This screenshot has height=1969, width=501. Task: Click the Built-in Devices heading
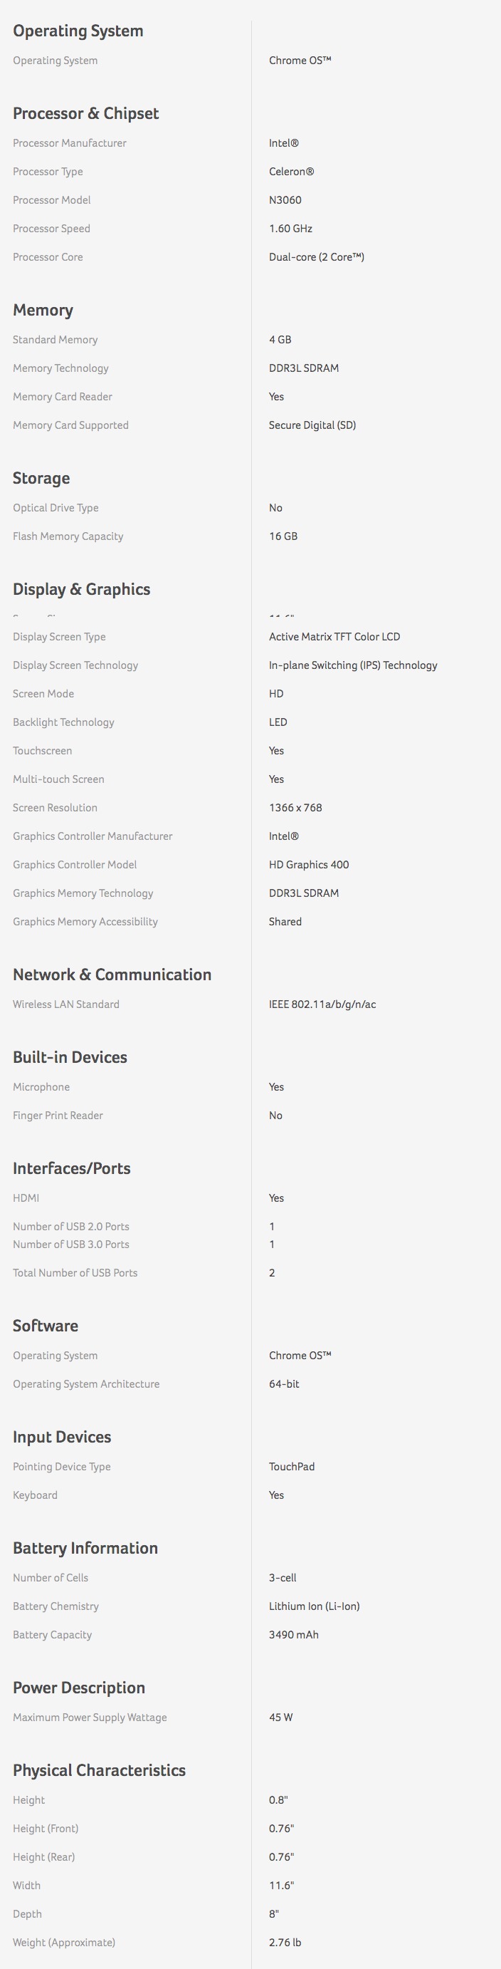click(x=70, y=1056)
